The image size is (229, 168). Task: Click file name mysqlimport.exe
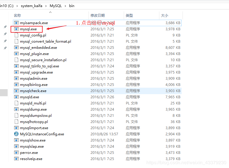click(x=34, y=128)
